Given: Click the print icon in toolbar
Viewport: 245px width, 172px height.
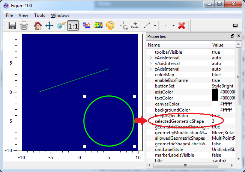Looking at the screenshot, I should tap(24, 26).
